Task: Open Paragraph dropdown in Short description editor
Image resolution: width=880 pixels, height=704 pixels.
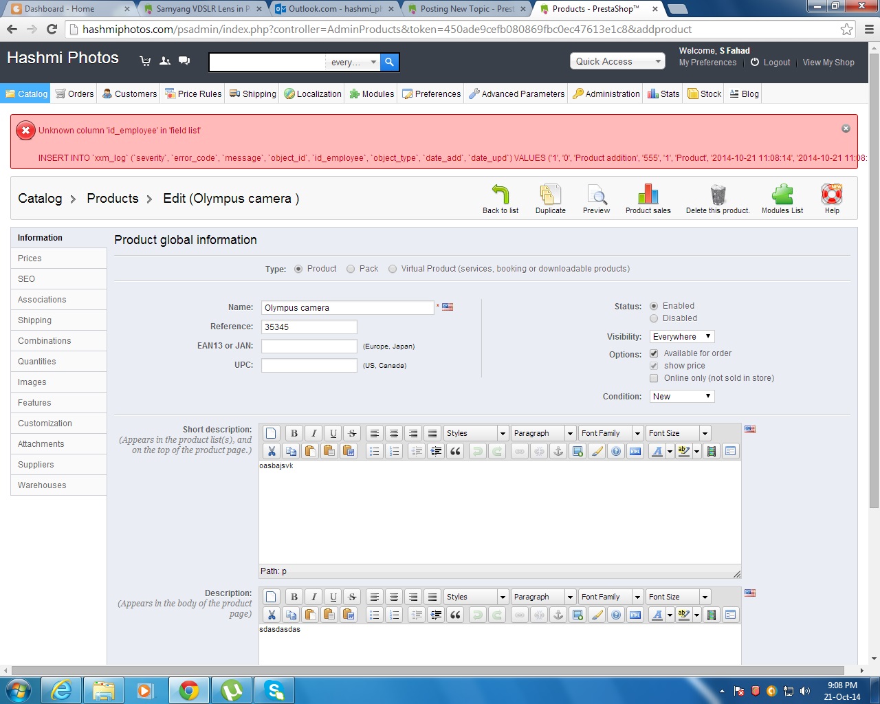Action: coord(543,433)
